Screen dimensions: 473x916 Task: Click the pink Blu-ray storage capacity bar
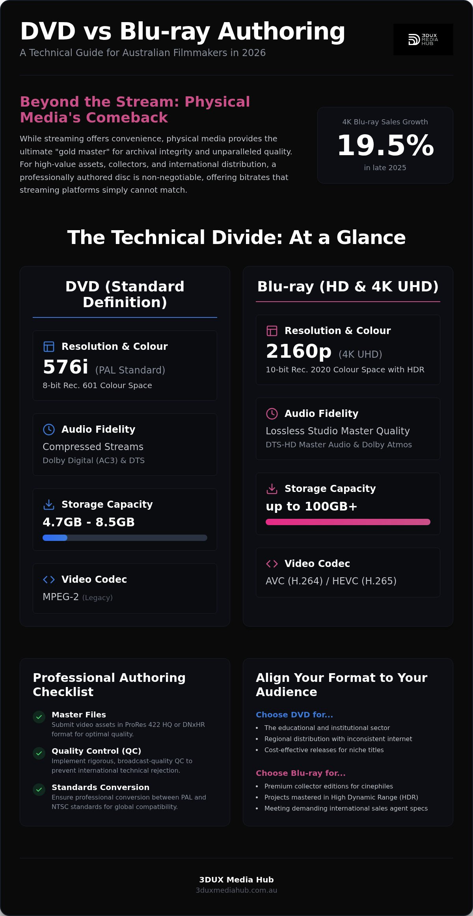(348, 522)
